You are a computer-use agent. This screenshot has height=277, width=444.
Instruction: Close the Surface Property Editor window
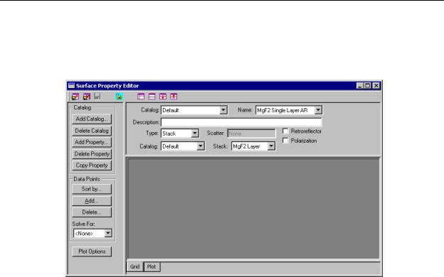point(376,86)
